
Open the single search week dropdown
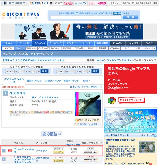pyautogui.click(x=34, y=71)
